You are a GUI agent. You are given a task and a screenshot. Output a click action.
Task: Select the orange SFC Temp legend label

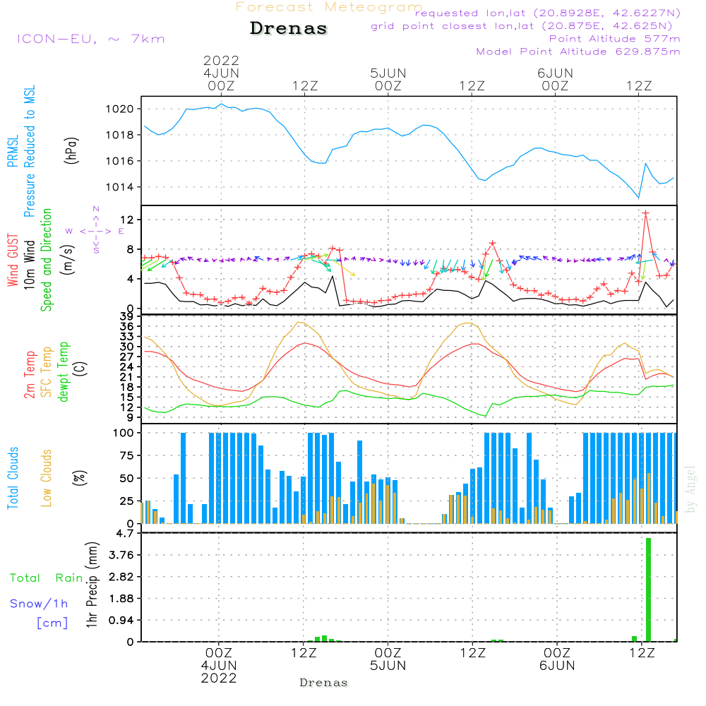[47, 372]
